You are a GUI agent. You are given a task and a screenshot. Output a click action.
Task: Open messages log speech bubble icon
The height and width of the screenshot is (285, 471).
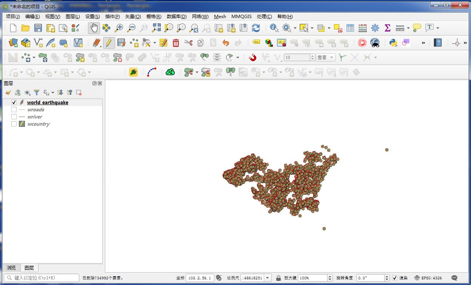click(x=454, y=278)
